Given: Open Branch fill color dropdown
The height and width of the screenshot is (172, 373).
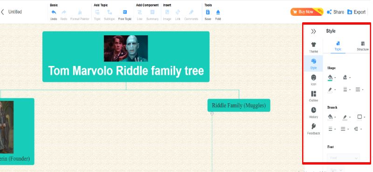Looking at the screenshot, I should 332,117.
